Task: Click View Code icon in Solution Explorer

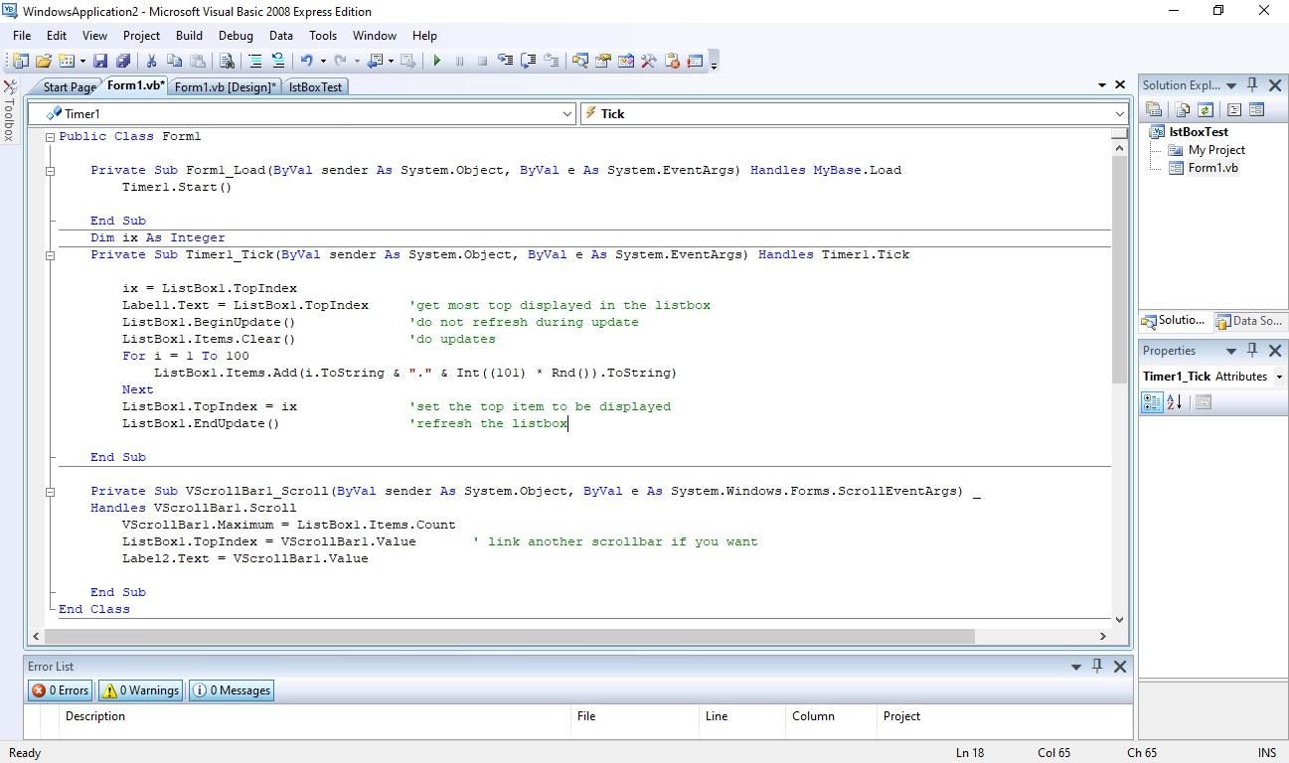Action: click(x=1234, y=109)
